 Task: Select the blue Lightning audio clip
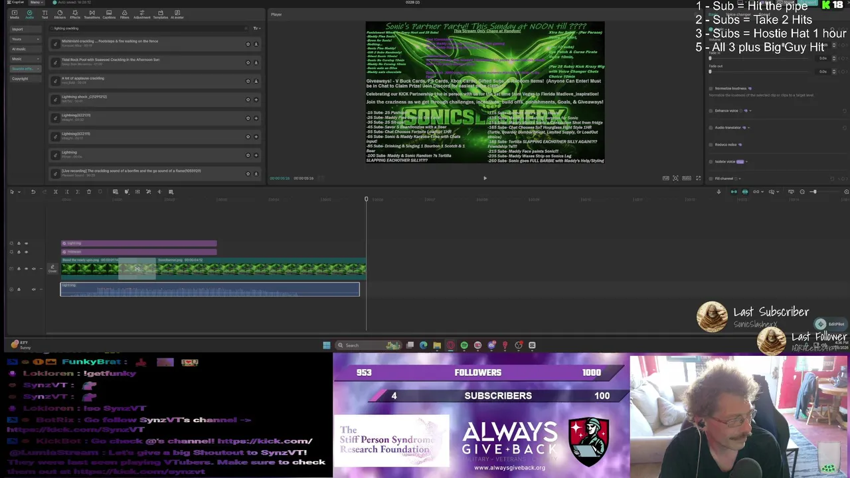(210, 289)
